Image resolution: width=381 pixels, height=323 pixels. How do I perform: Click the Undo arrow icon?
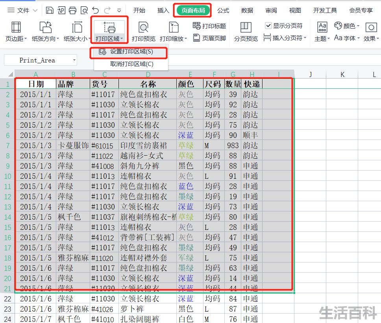(x=96, y=11)
